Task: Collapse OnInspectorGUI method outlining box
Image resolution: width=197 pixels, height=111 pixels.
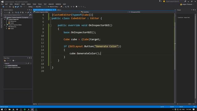Action: pos(50,25)
